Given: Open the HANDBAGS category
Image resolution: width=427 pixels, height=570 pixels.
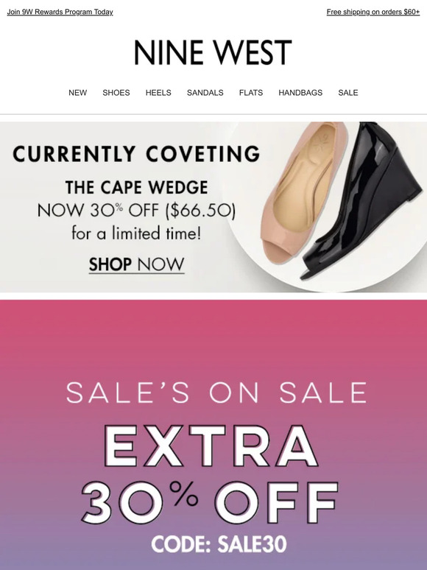Looking at the screenshot, I should click(x=300, y=93).
